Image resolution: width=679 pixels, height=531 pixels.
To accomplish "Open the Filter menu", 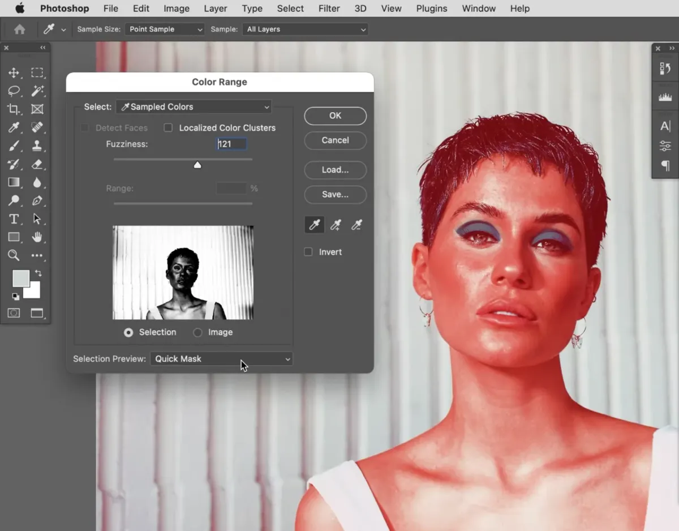I will click(329, 8).
